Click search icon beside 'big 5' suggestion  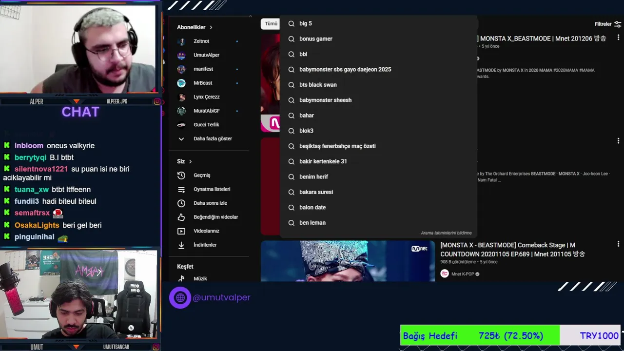click(x=292, y=23)
